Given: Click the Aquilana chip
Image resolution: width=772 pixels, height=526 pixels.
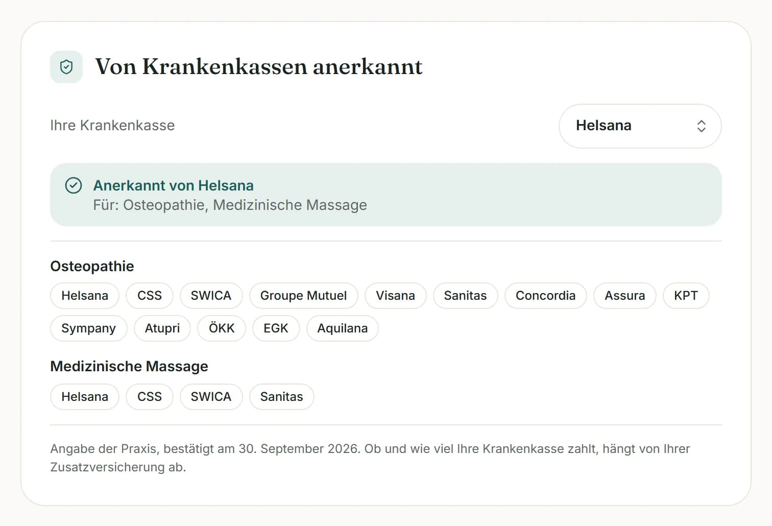Looking at the screenshot, I should (342, 328).
